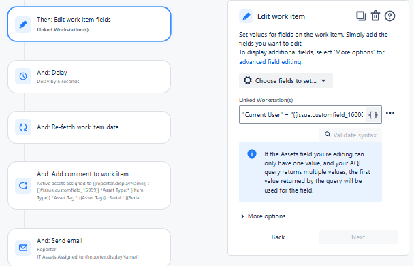Follow the 'advanced field editing' link
Viewport: 414px width, 266px height.
270,62
